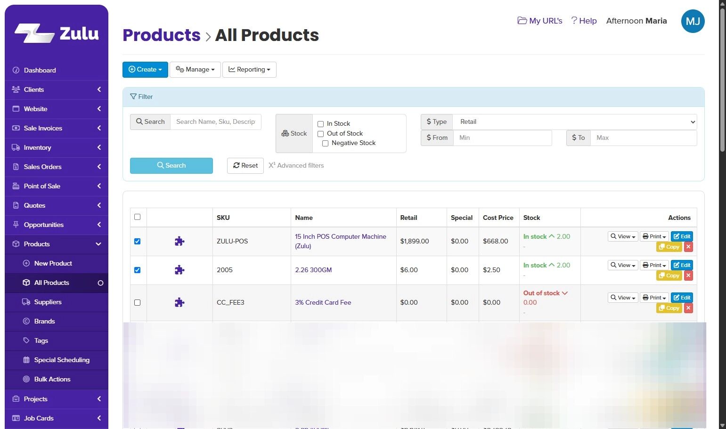
Task: Click the search name or SKU field
Action: pos(216,122)
